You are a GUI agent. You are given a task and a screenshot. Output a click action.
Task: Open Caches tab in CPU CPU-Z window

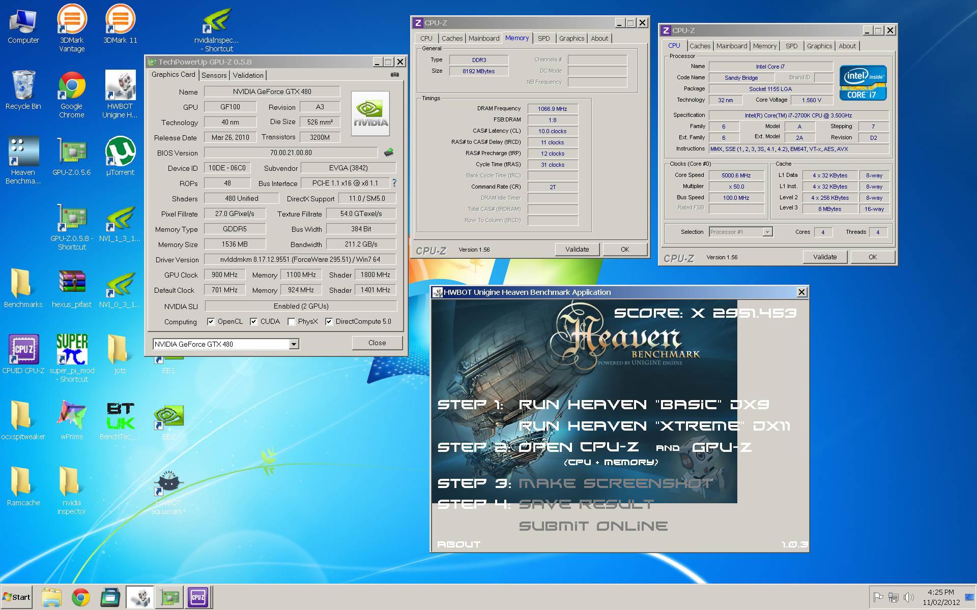pyautogui.click(x=700, y=46)
